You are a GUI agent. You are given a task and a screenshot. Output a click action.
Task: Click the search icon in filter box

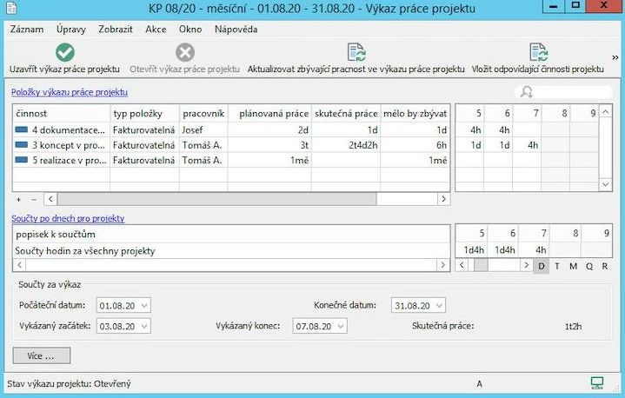527,91
